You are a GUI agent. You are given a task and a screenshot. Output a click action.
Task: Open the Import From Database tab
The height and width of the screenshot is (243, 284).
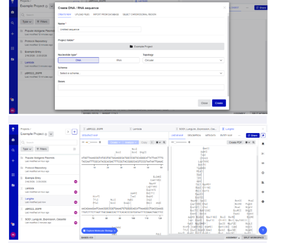[x=106, y=15]
